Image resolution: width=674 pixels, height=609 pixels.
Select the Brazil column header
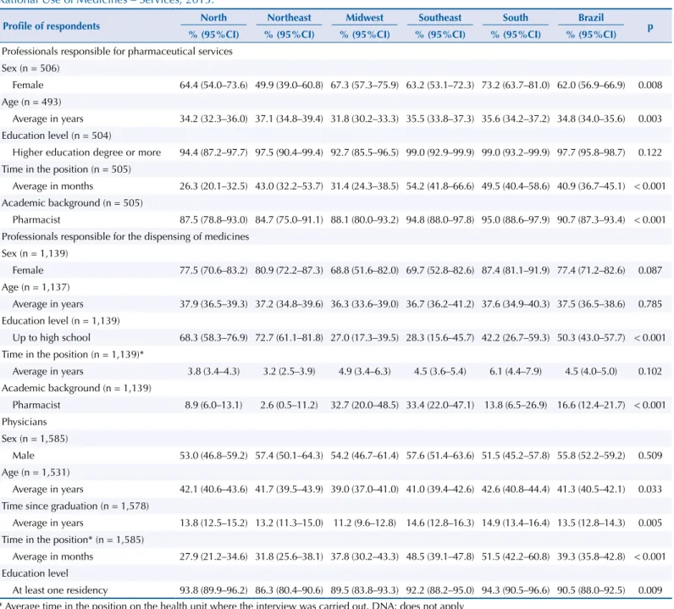591,18
